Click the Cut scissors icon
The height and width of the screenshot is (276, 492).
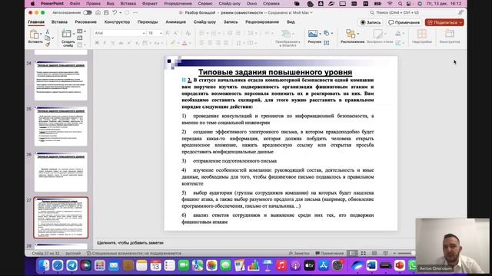[48, 31]
